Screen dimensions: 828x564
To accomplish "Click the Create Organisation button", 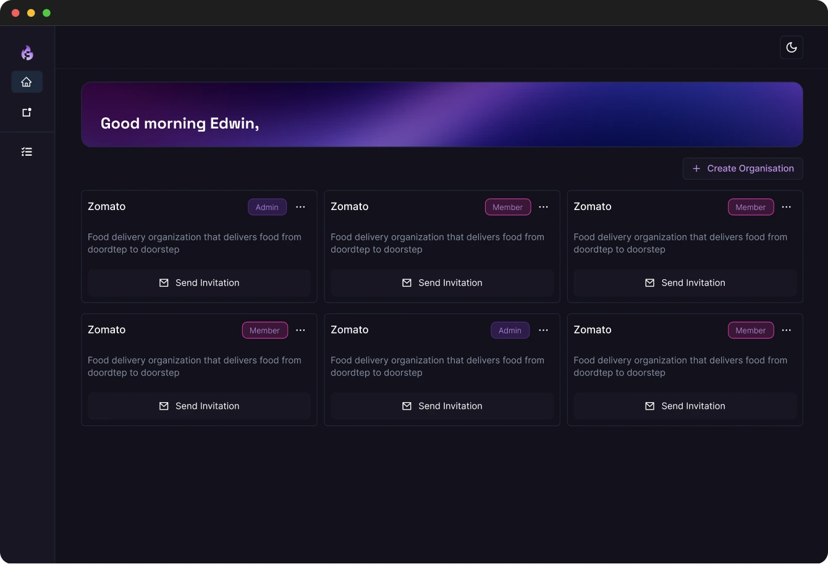I will (742, 169).
